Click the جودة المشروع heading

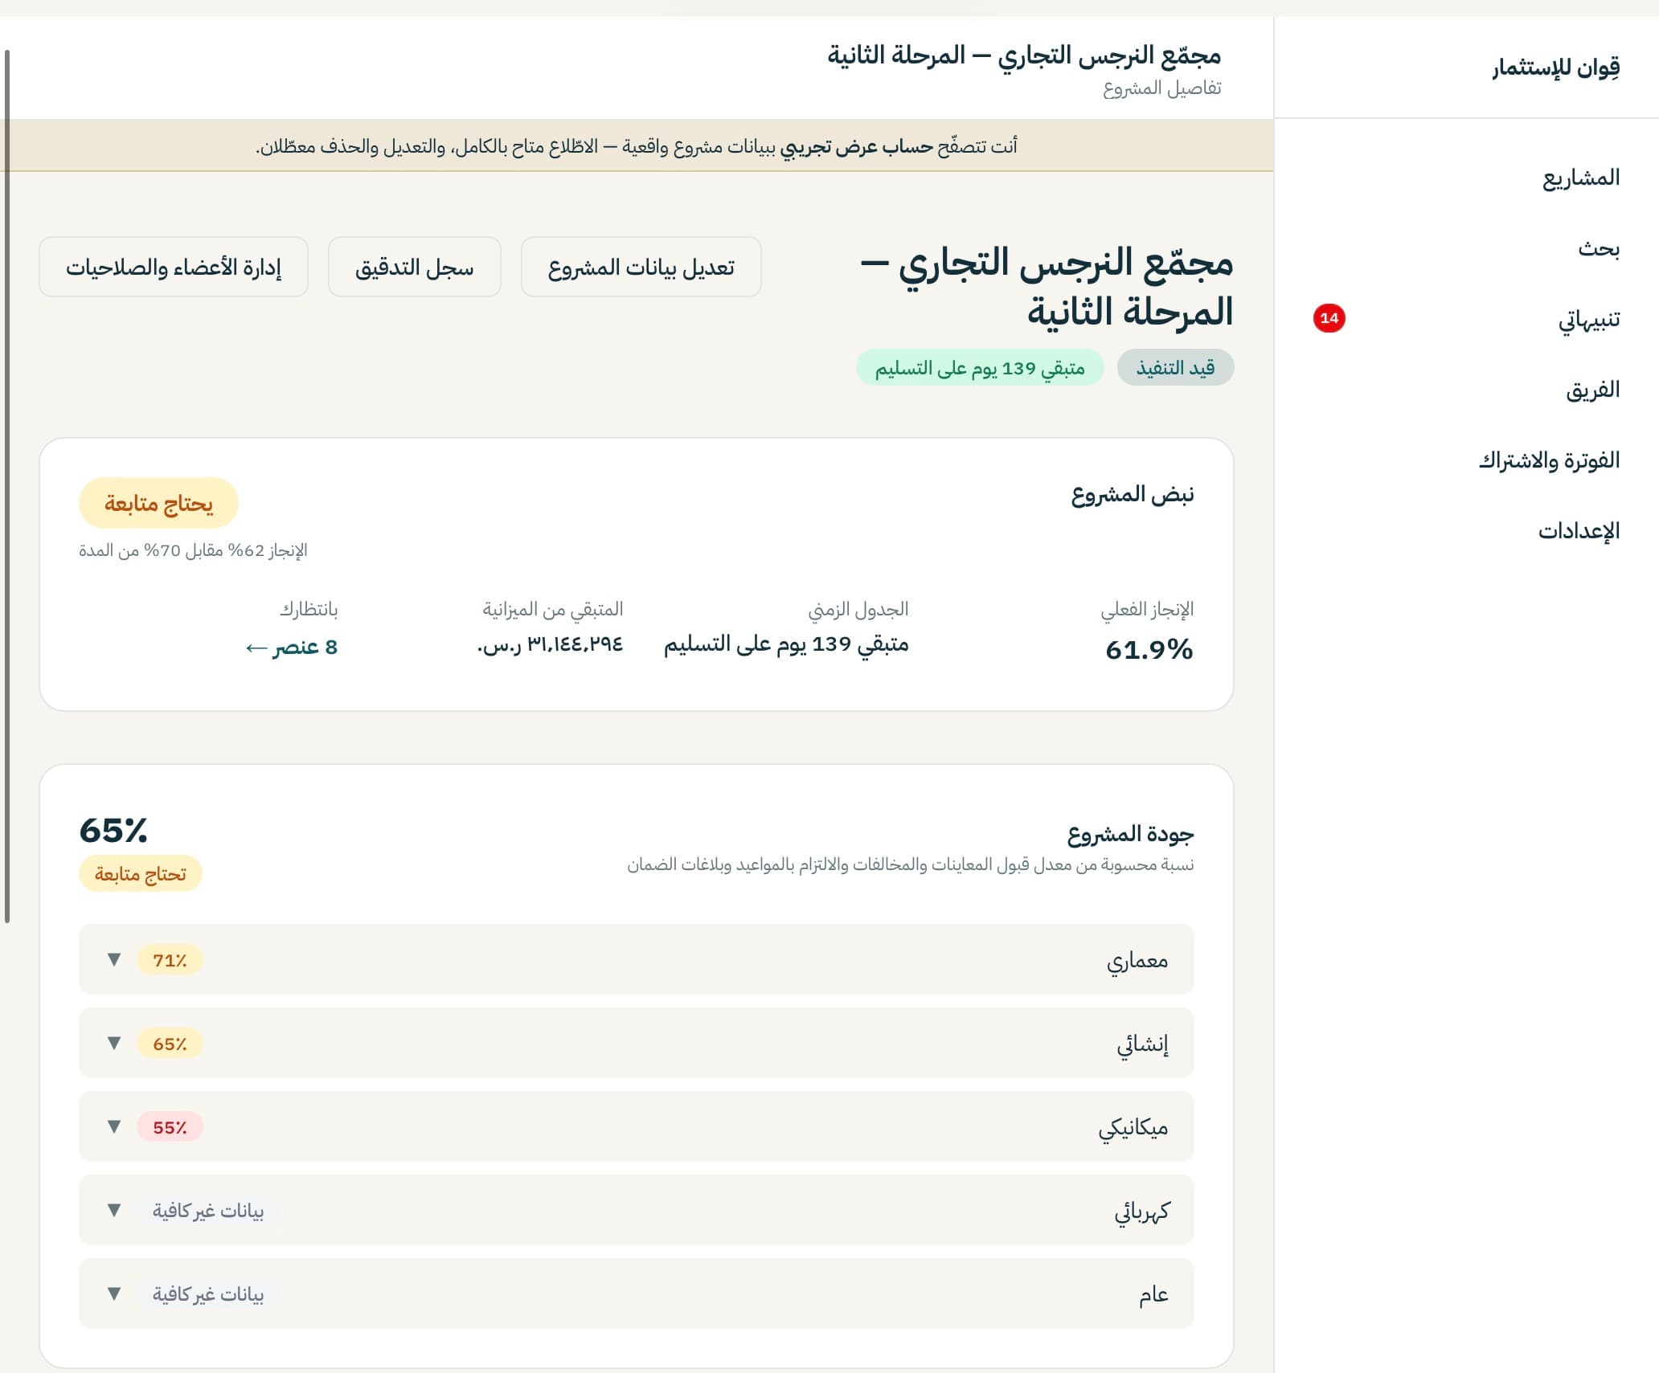pos(1130,834)
